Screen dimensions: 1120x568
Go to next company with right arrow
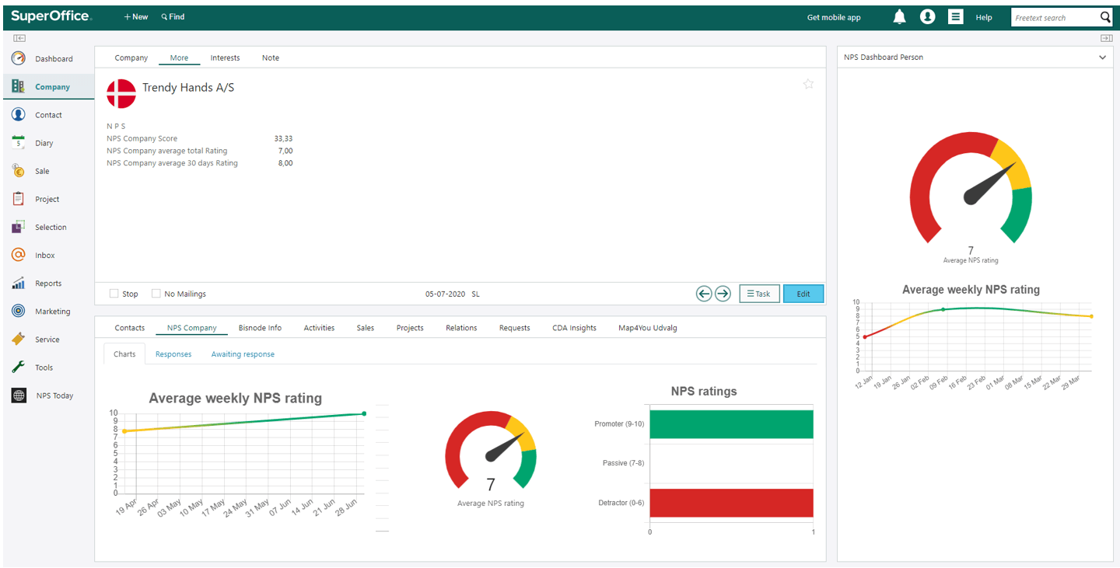click(723, 294)
